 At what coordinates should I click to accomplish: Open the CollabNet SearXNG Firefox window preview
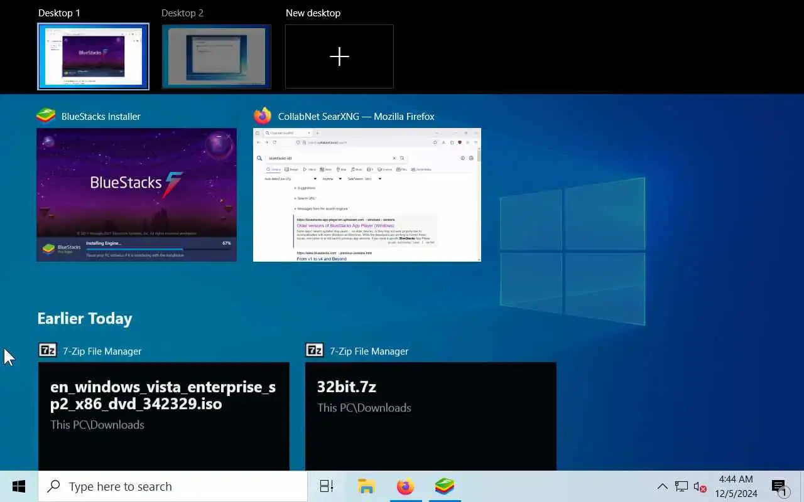coord(367,195)
